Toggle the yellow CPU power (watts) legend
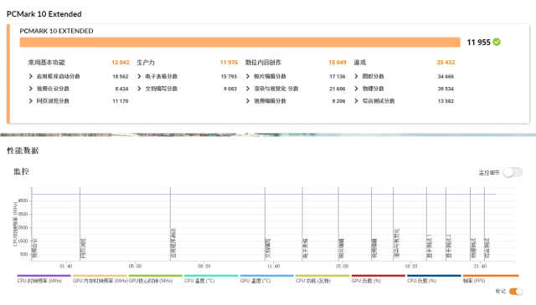 pyautogui.click(x=322, y=279)
